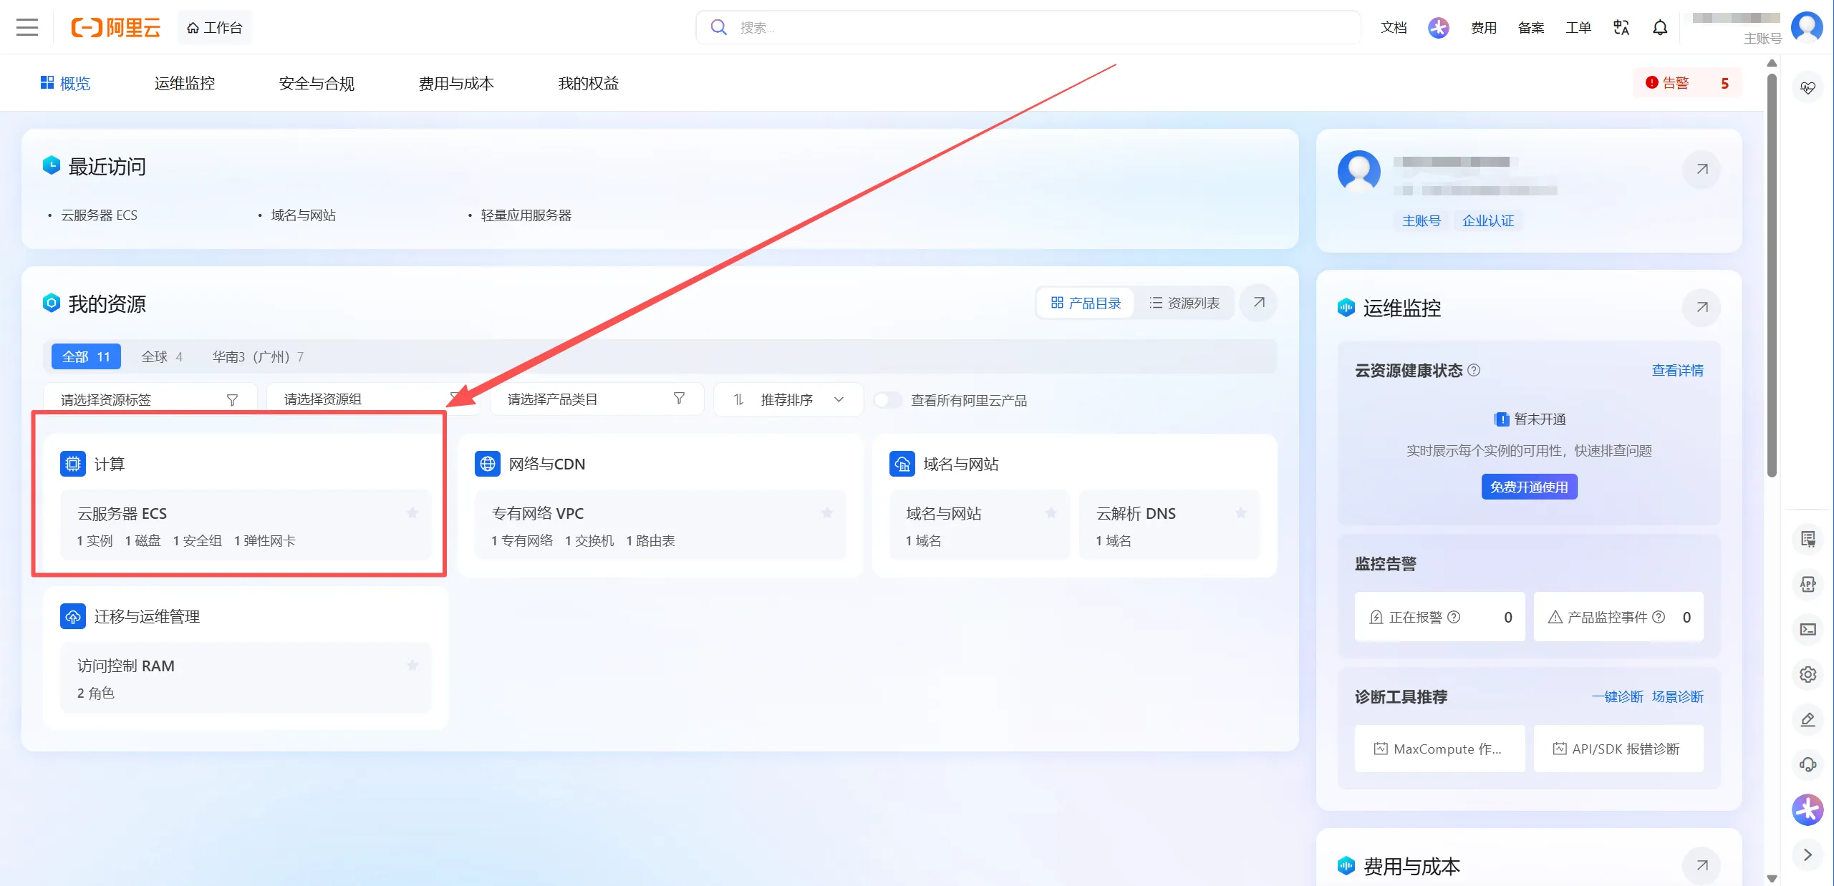Open MaxCompute diagnostic tool

pyautogui.click(x=1439, y=749)
